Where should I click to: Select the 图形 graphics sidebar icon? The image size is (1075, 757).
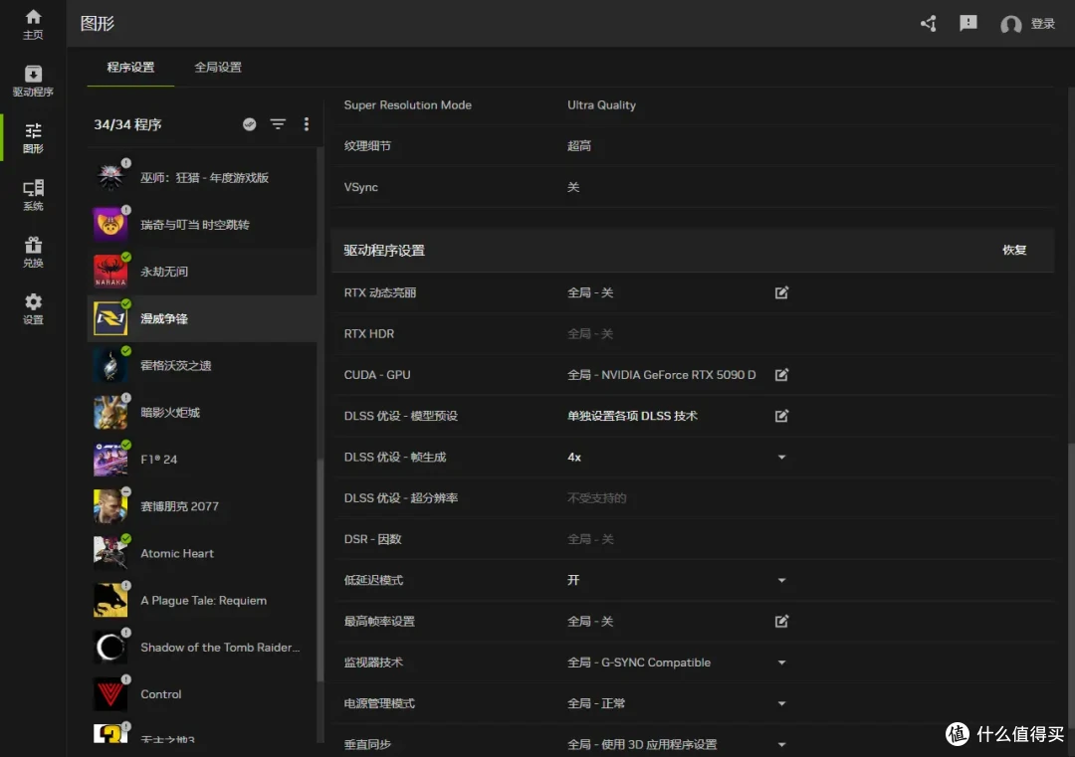tap(33, 137)
